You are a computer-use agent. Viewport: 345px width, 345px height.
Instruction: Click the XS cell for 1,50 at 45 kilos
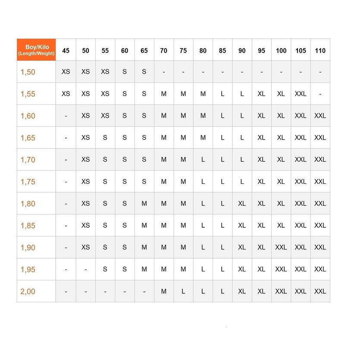coord(66,72)
